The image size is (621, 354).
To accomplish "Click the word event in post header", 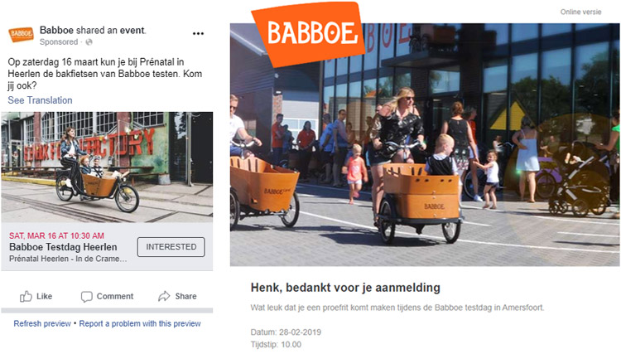I will click(132, 30).
